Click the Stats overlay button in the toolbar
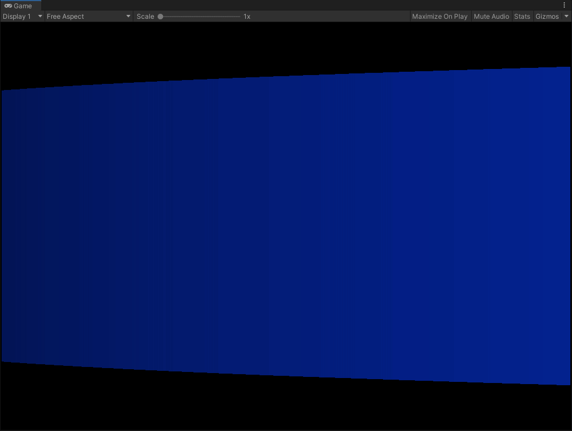The image size is (572, 431). [522, 16]
